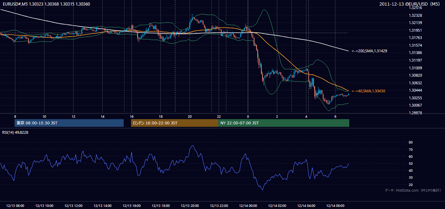Click the 12/13 10:00 time axis label
Image resolution: width=445 pixels, height=209 pixels.
coord(44,206)
